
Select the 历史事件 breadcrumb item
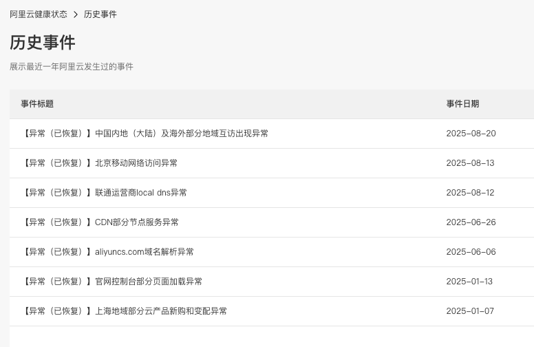pyautogui.click(x=100, y=14)
